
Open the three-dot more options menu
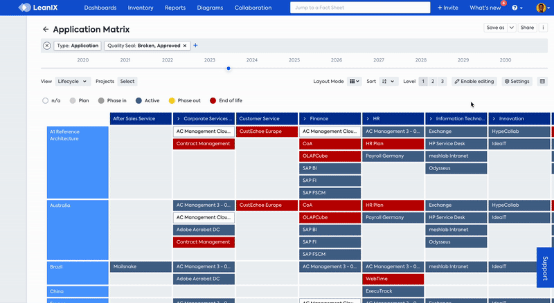coord(543,28)
